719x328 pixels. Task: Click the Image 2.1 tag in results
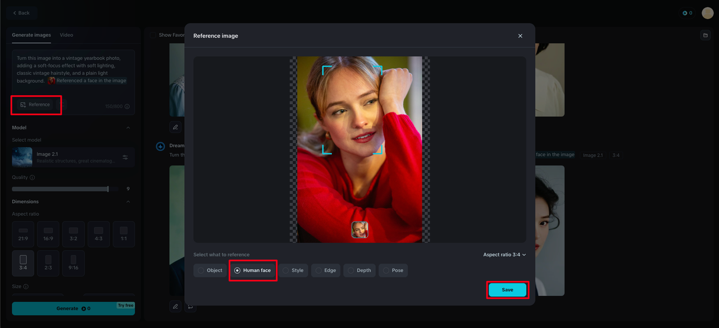point(593,155)
